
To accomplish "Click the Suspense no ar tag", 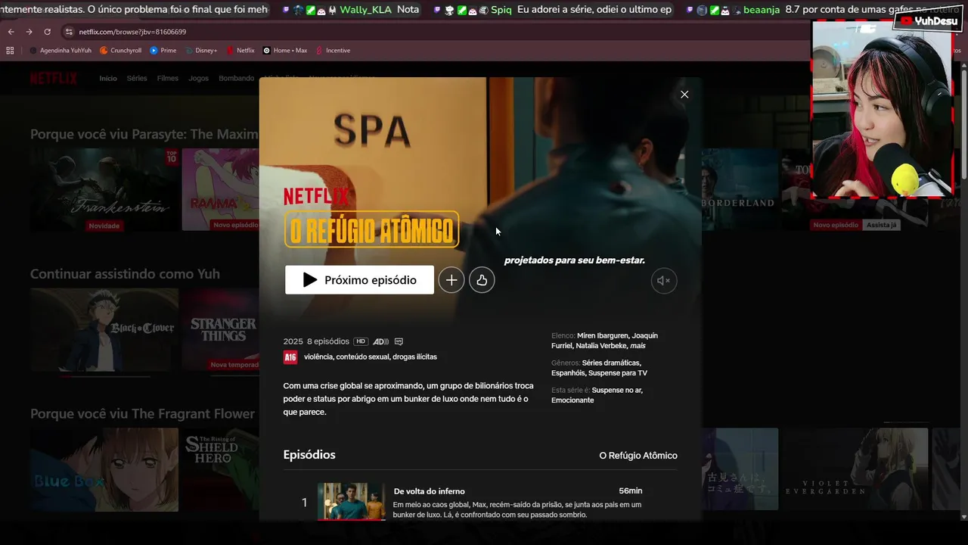I will point(617,390).
